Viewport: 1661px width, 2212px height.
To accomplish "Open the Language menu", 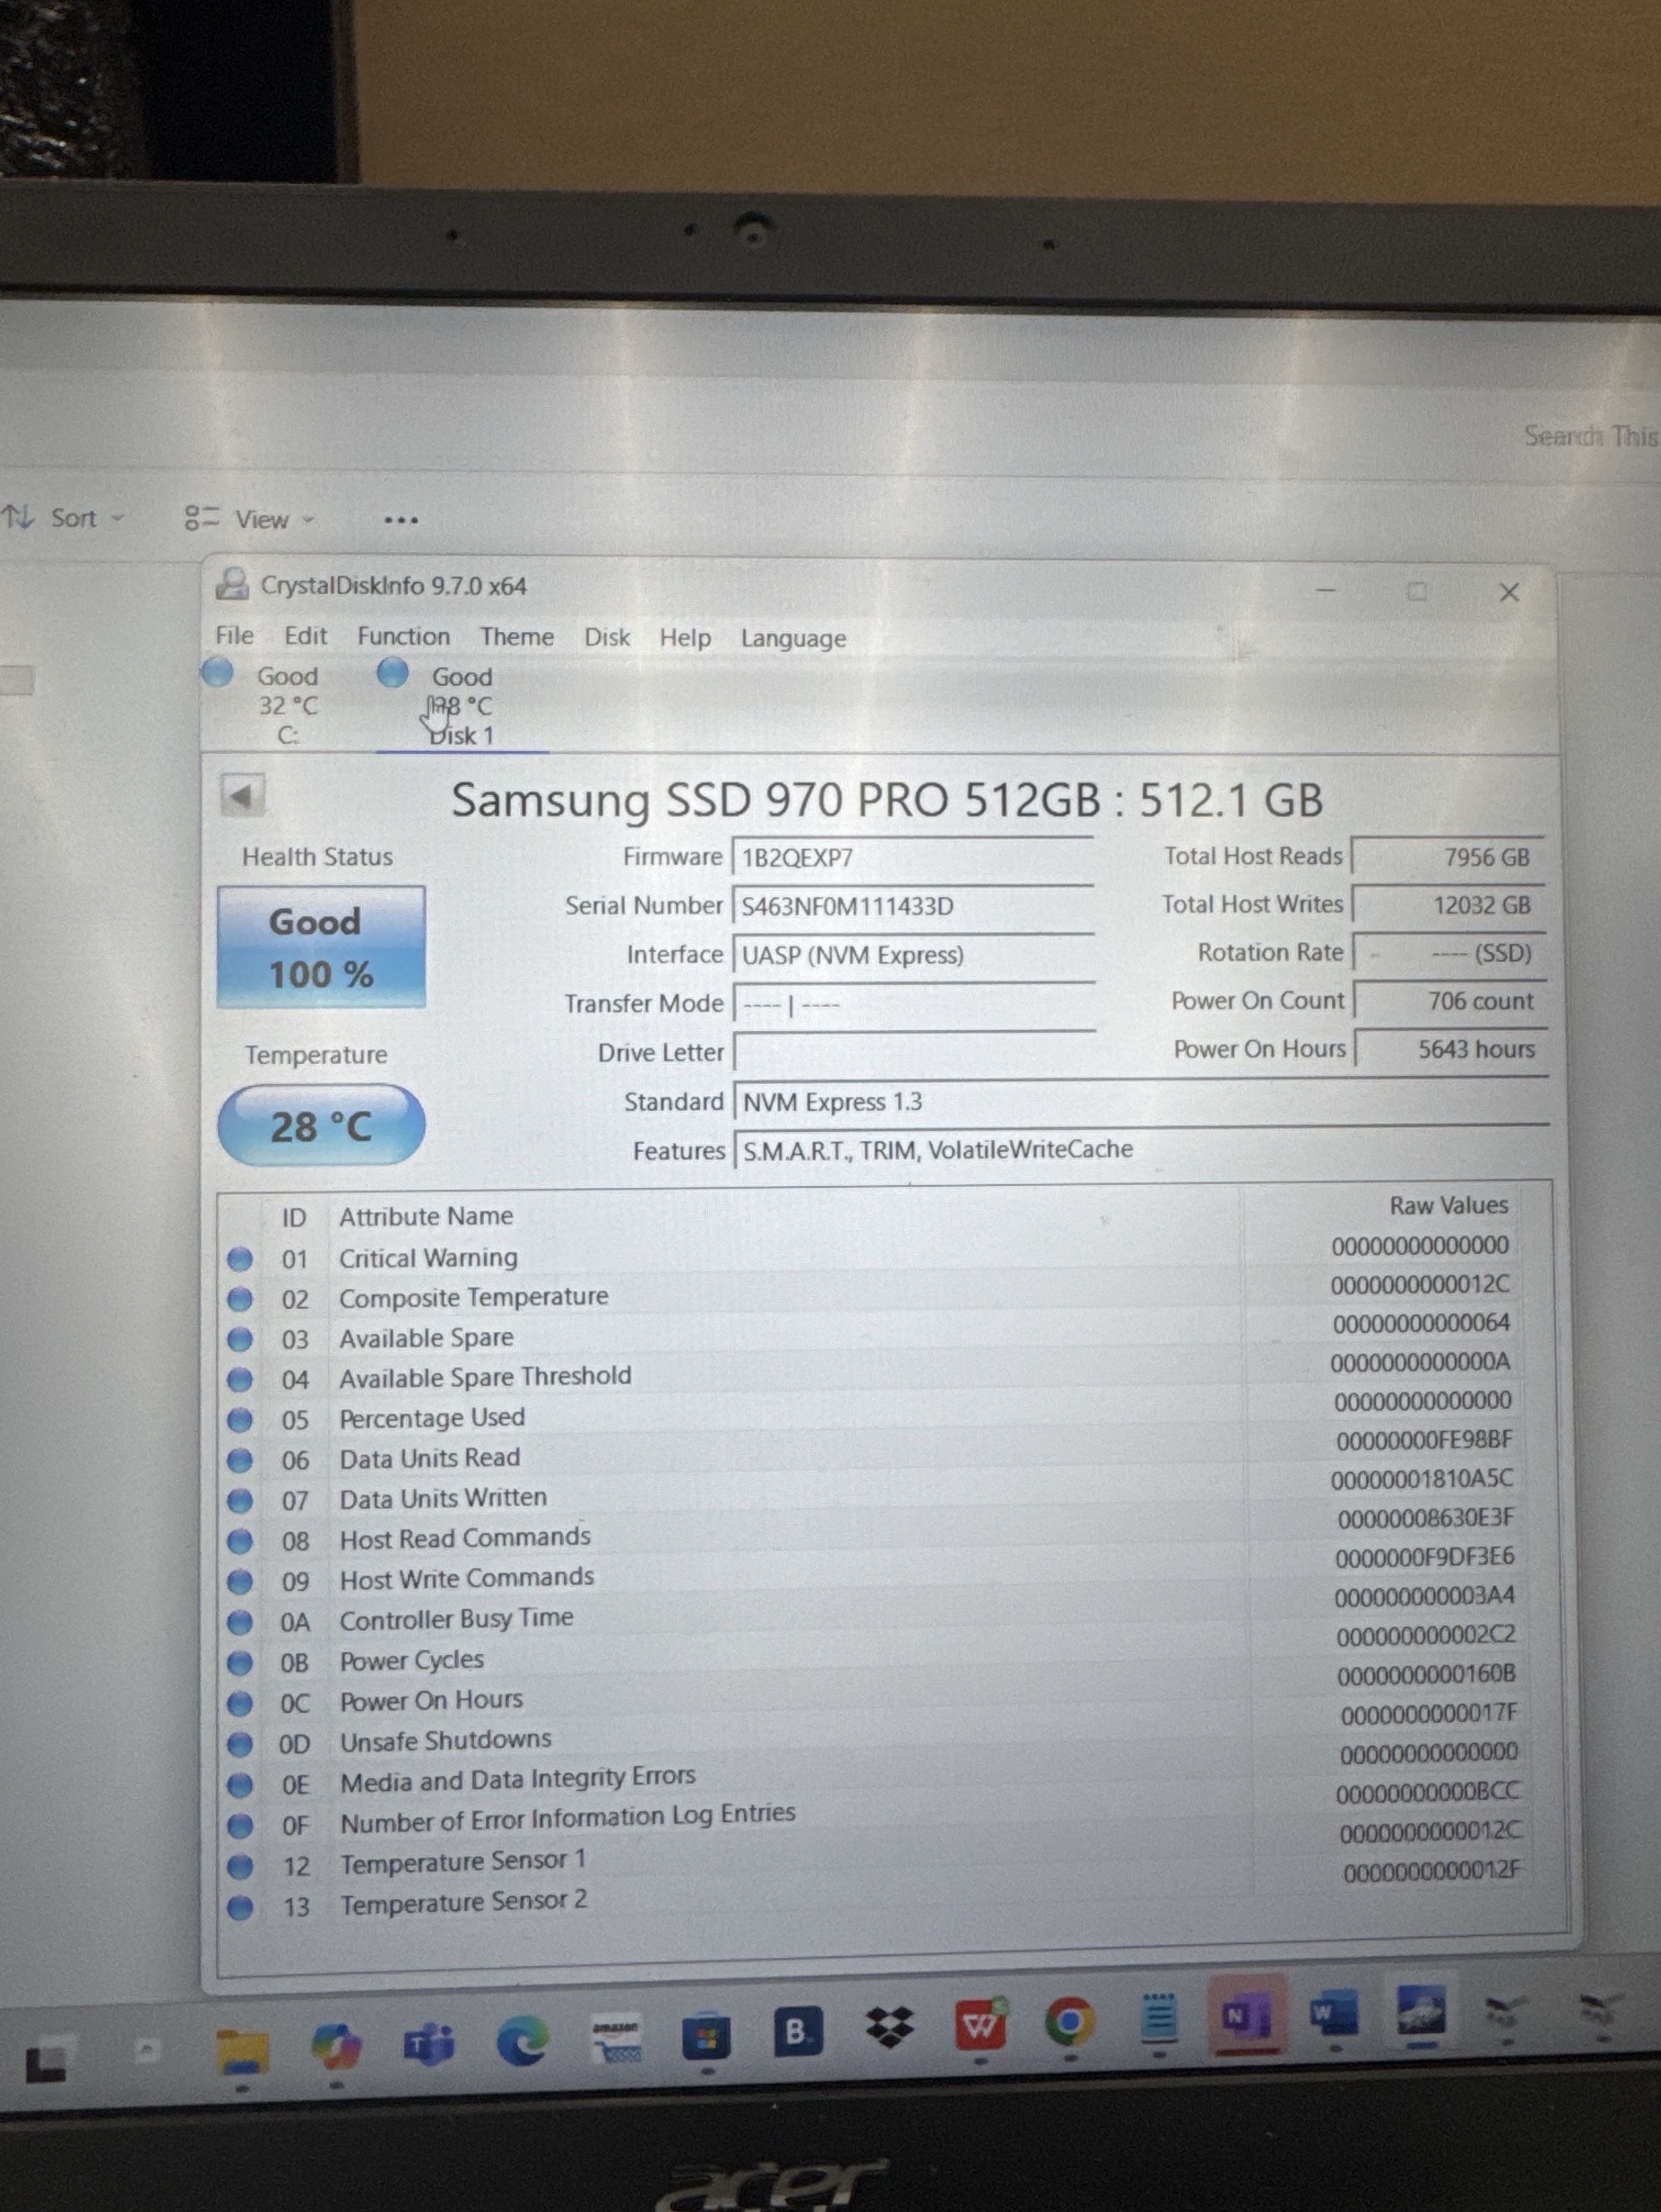I will [x=793, y=639].
